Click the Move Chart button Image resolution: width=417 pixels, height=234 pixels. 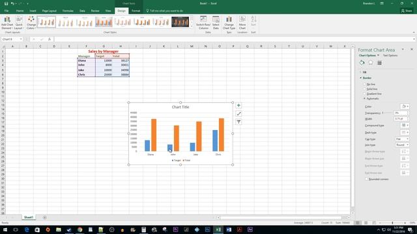tap(242, 23)
